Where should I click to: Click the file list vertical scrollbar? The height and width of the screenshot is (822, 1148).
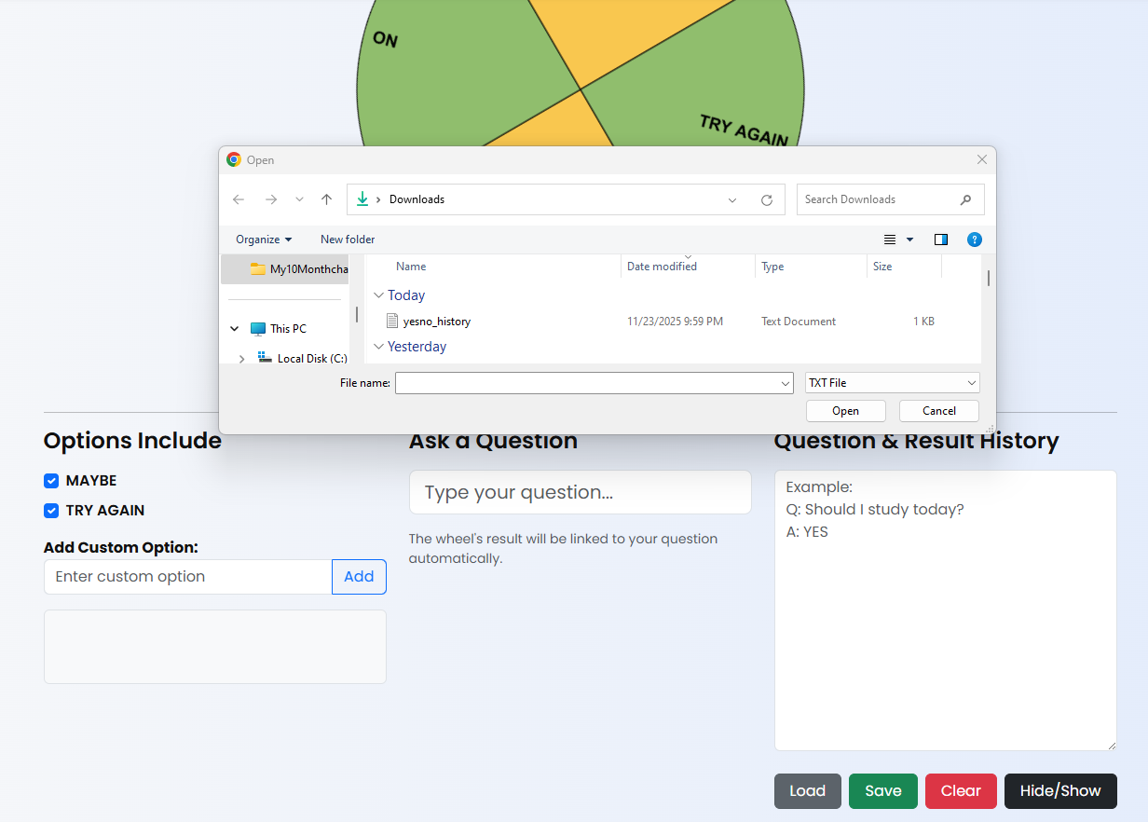[x=988, y=278]
